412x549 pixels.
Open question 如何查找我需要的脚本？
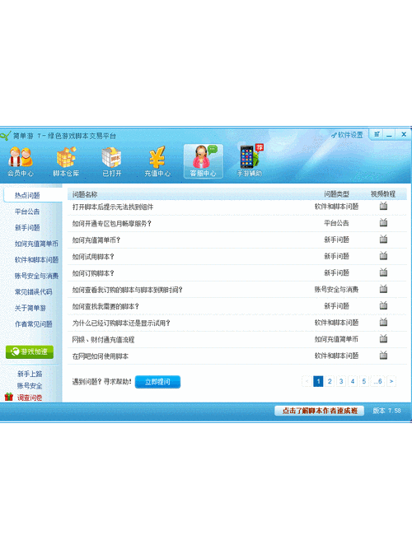pyautogui.click(x=105, y=306)
